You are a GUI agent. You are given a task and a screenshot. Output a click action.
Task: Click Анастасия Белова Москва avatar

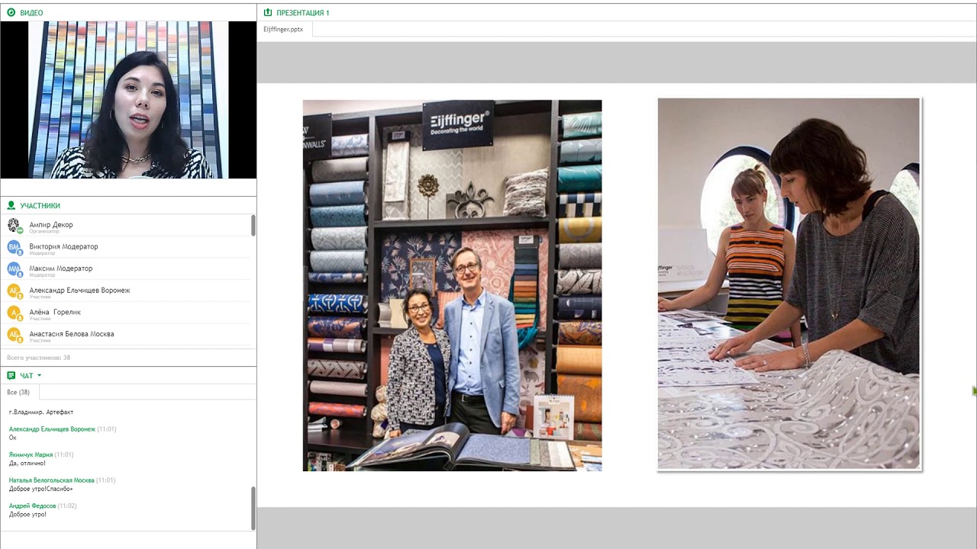coord(14,334)
